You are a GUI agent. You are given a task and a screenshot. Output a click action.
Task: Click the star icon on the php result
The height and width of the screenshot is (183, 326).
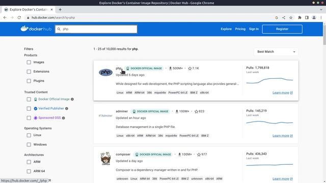[189, 68]
